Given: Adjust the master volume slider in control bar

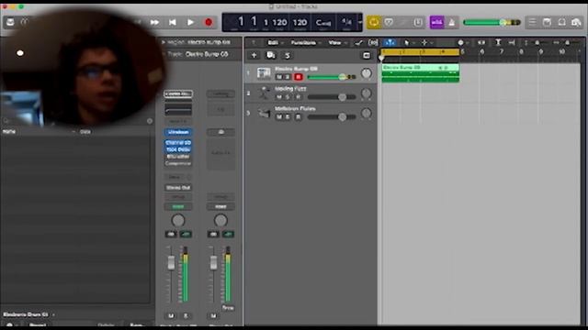Looking at the screenshot, I should [492, 22].
